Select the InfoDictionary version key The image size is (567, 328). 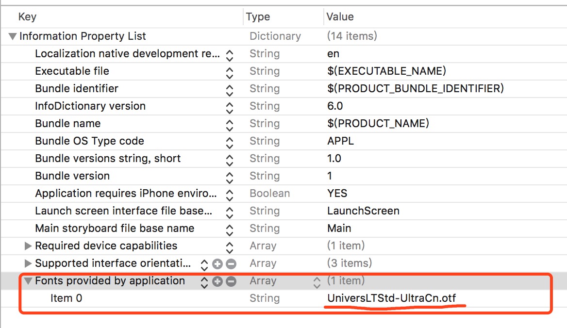[x=90, y=106]
